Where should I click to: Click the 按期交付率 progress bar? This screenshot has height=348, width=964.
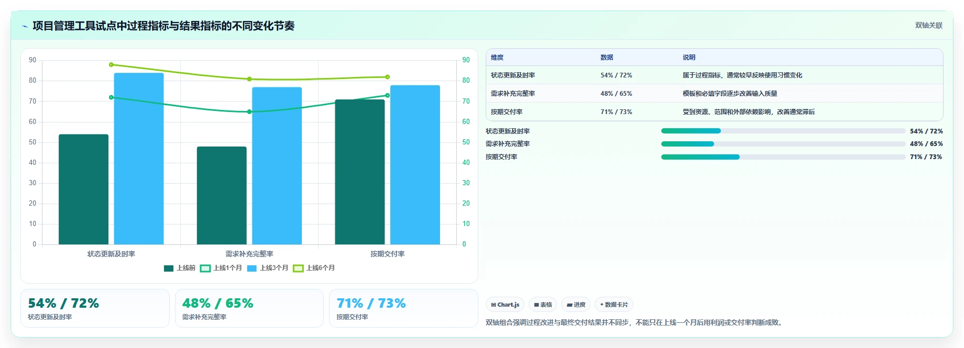(783, 157)
